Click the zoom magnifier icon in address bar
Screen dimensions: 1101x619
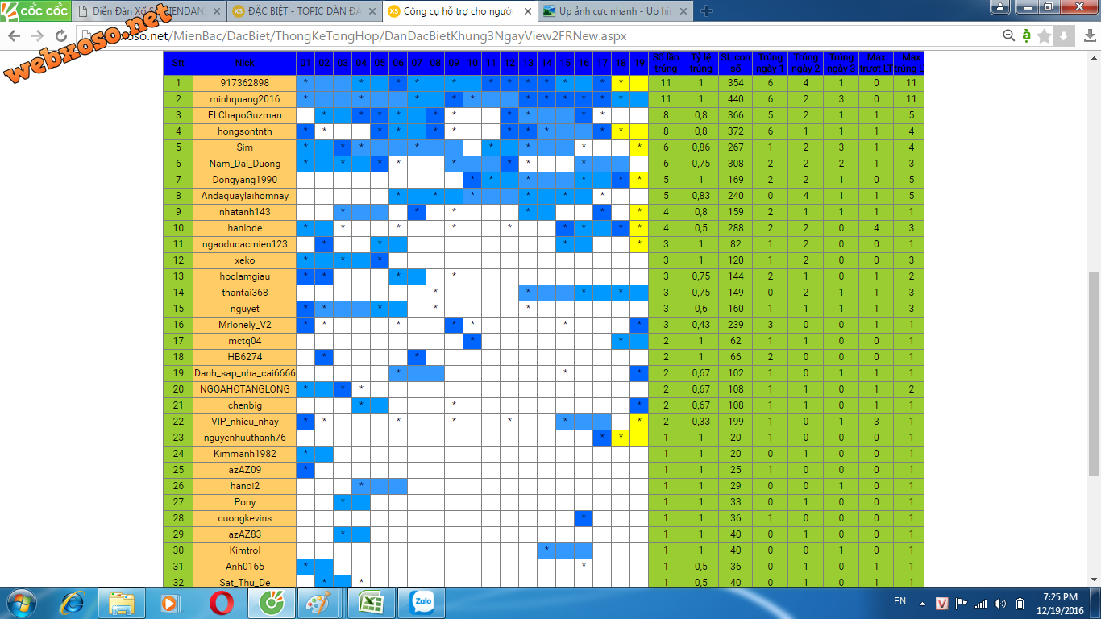point(1008,36)
